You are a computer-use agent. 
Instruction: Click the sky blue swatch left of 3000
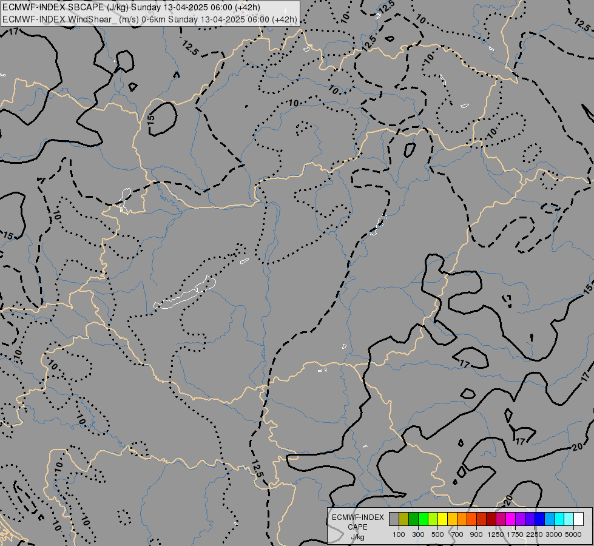(549, 519)
